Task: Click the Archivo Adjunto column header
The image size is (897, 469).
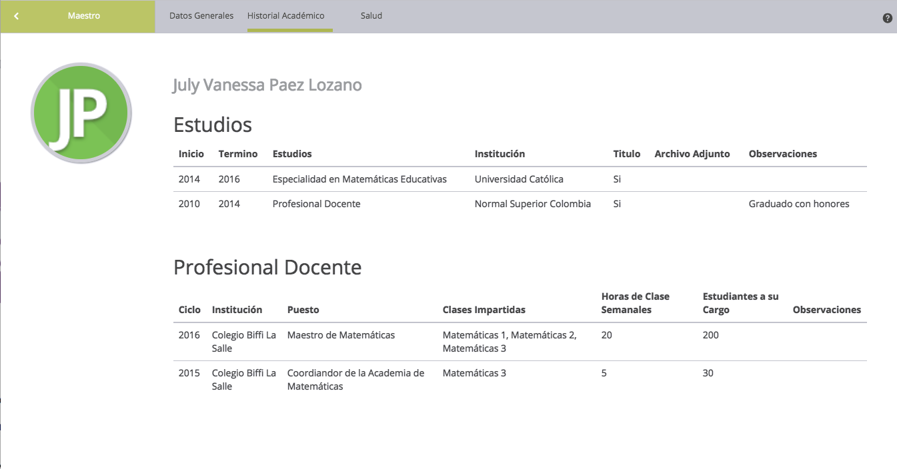Action: (x=692, y=154)
